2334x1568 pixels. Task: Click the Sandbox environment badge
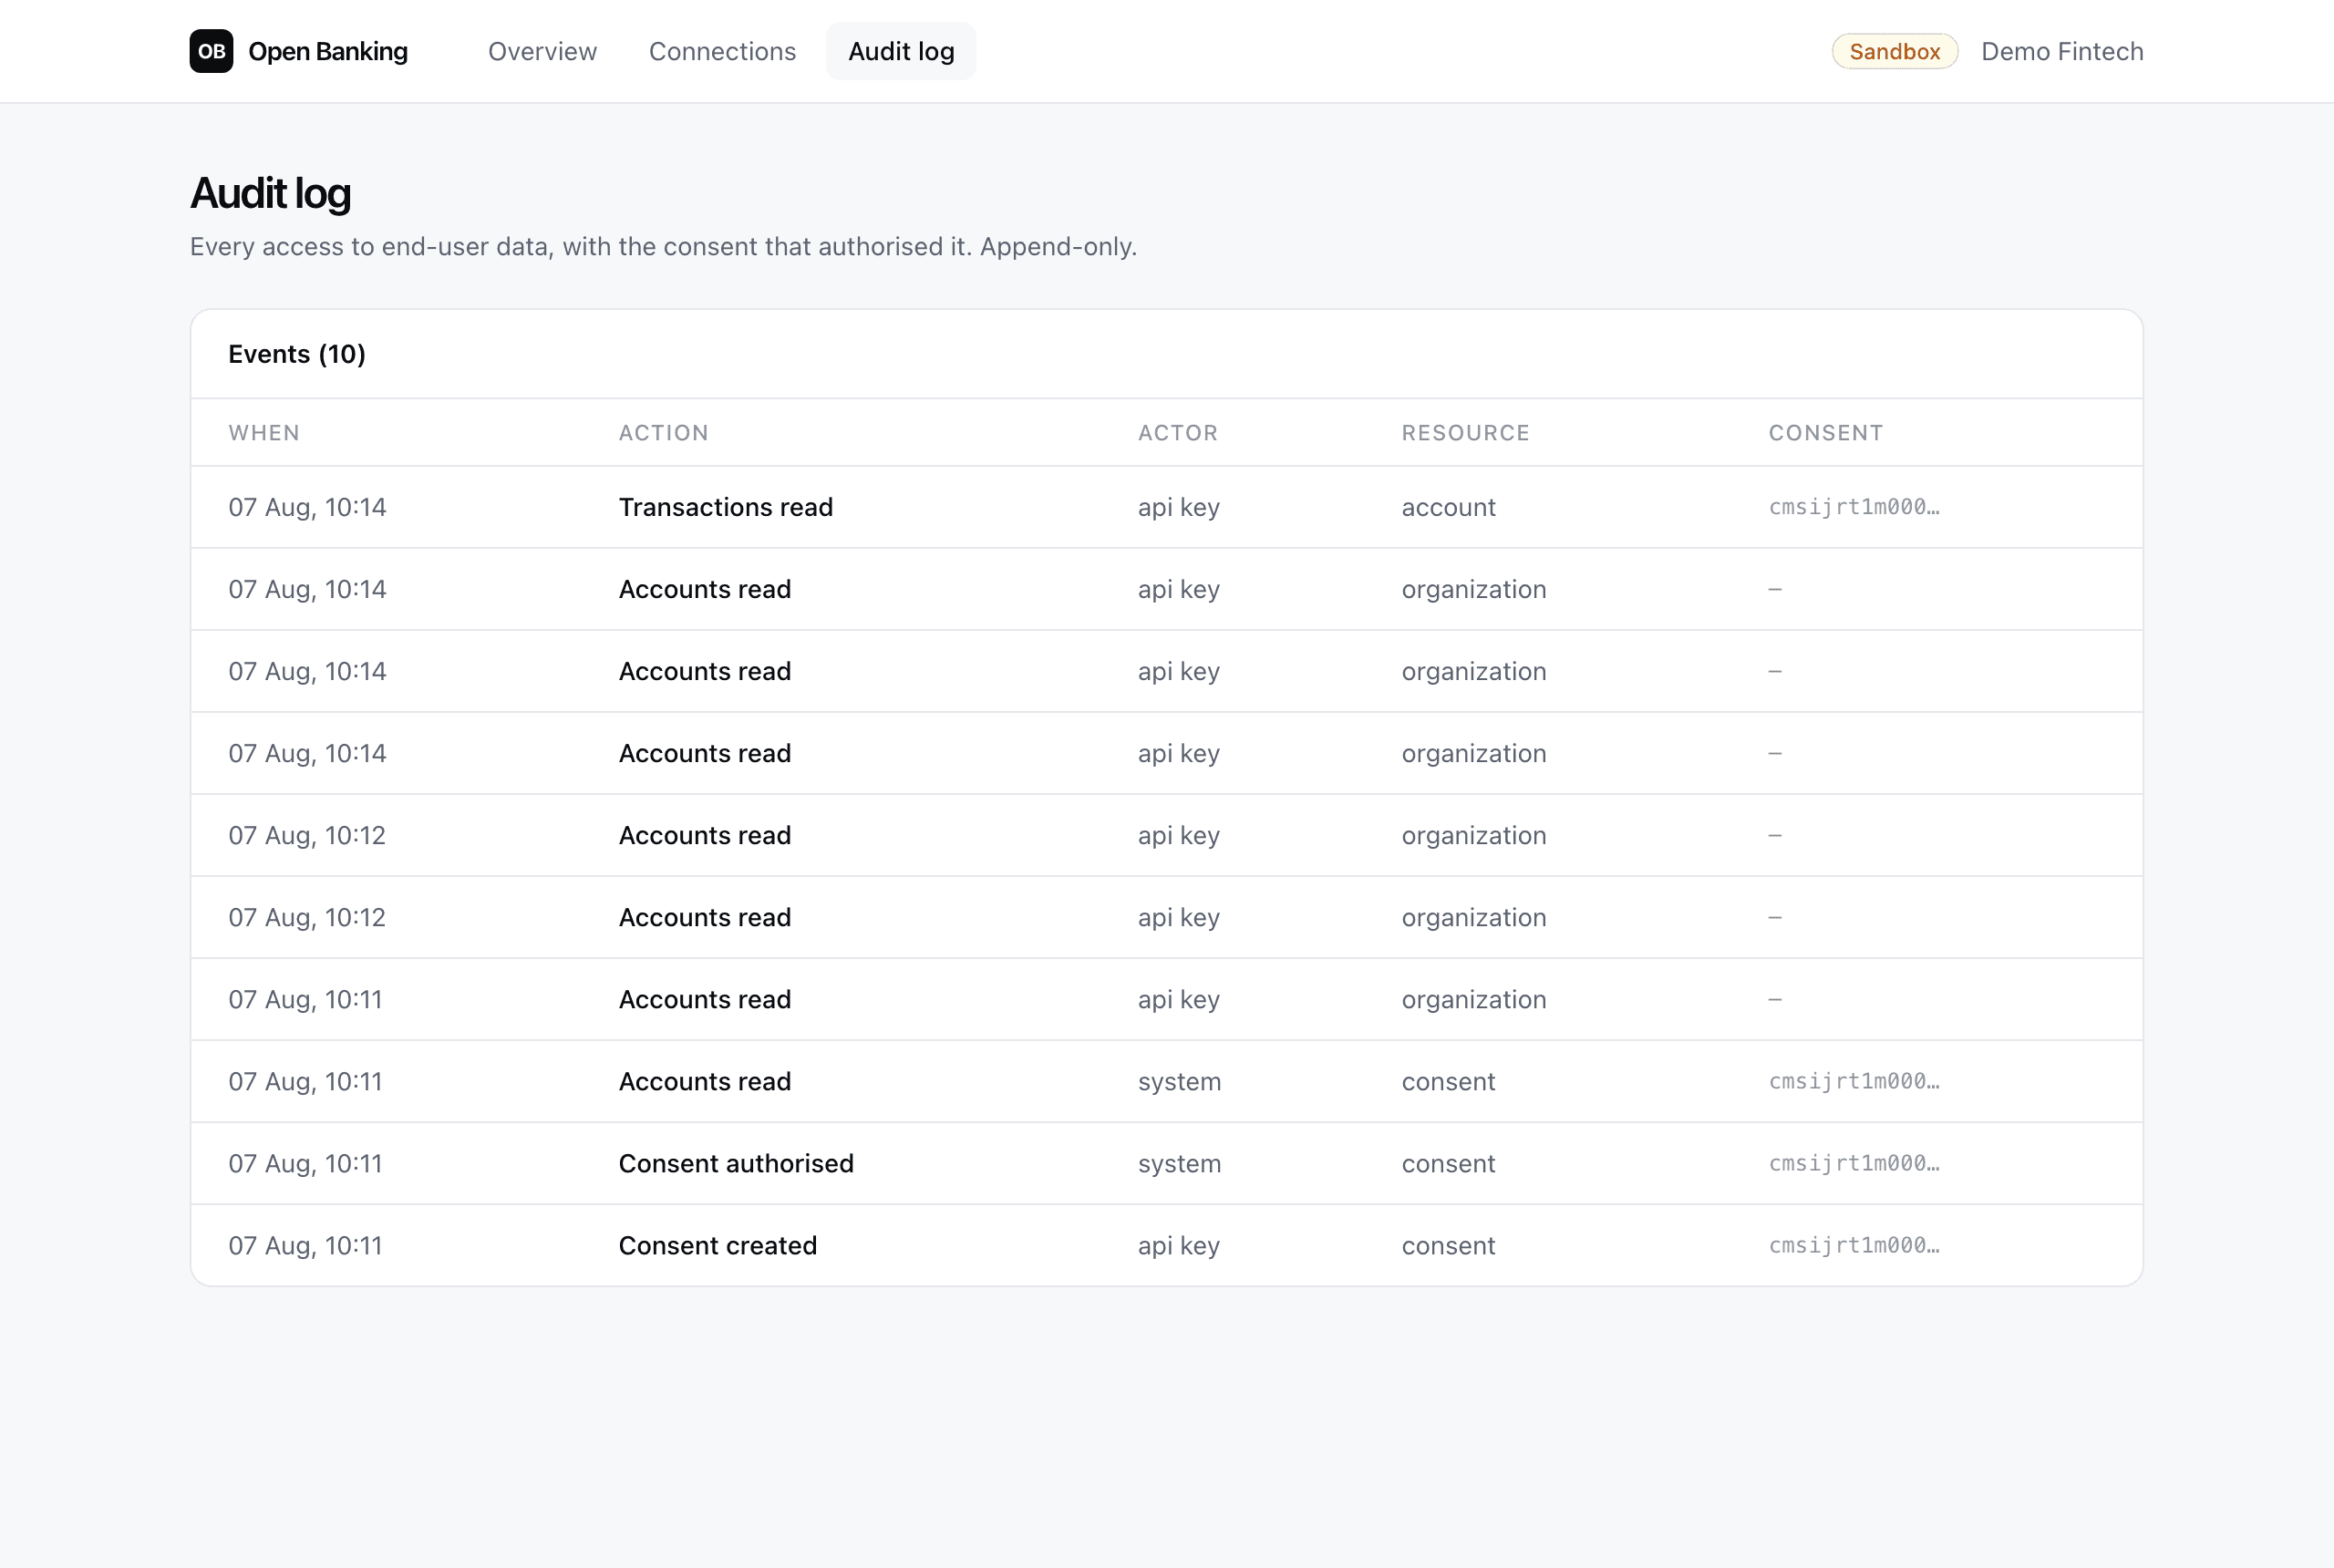[1894, 51]
